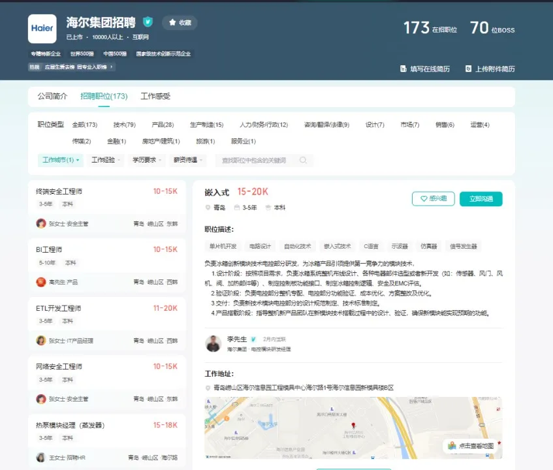The width and height of the screenshot is (553, 470).
Task: Click the 世界500强 company tag
Action: [x=82, y=54]
